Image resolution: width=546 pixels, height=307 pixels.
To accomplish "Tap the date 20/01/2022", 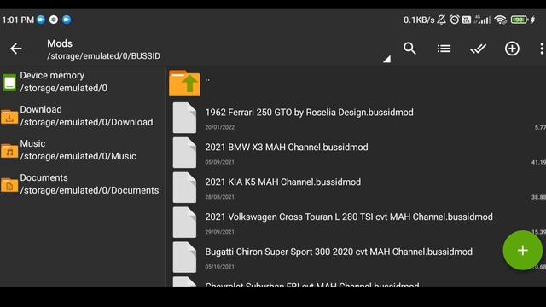I will click(220, 127).
